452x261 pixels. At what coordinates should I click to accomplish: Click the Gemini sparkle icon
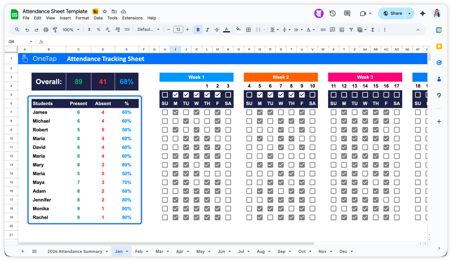(x=422, y=14)
